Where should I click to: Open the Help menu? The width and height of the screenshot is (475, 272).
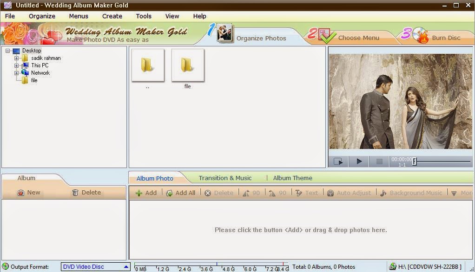click(x=200, y=16)
